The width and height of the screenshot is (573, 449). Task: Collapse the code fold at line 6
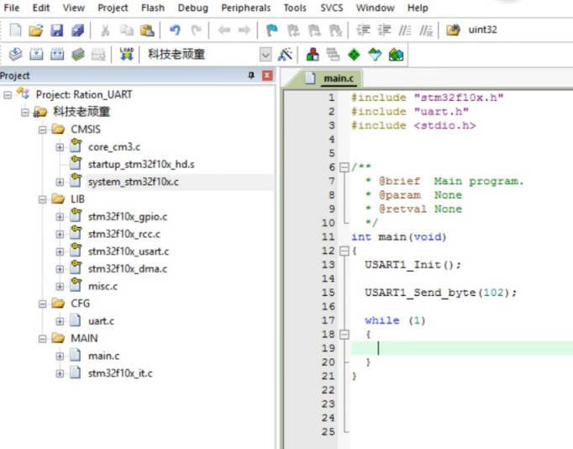tap(344, 167)
